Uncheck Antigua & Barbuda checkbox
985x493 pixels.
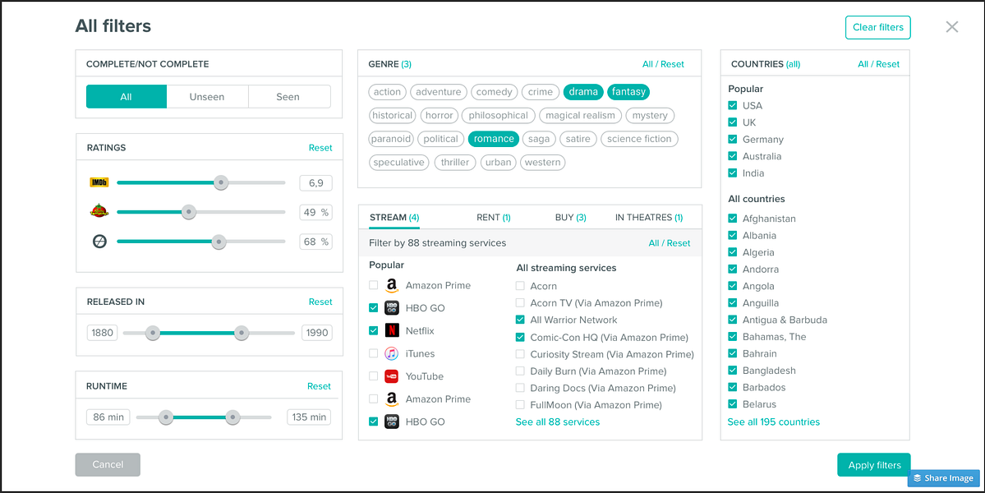[733, 320]
